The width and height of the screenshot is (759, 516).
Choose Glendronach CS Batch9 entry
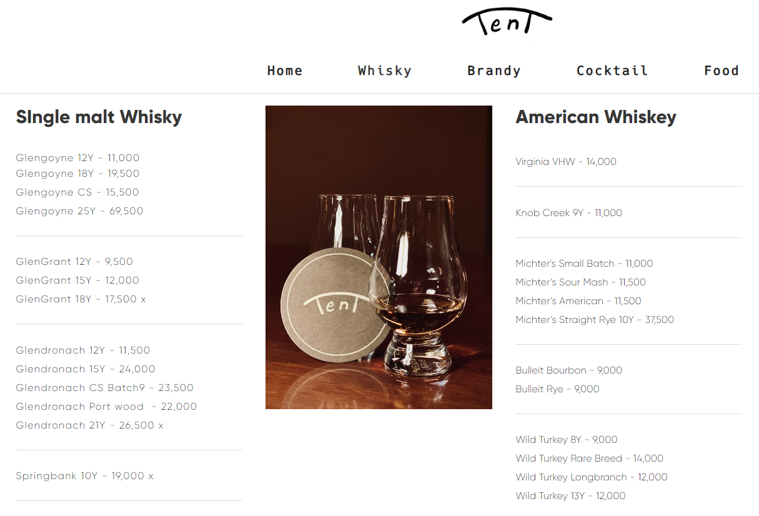pyautogui.click(x=104, y=388)
